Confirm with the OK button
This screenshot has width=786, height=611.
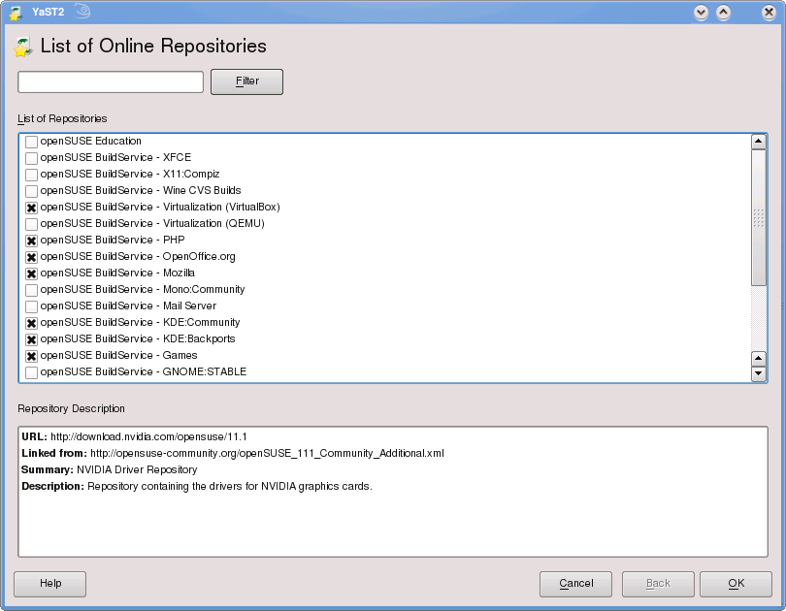coord(736,584)
